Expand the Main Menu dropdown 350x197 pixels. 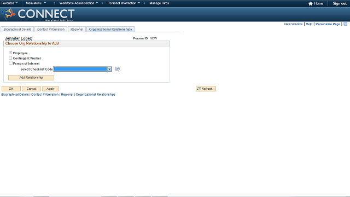36,3
